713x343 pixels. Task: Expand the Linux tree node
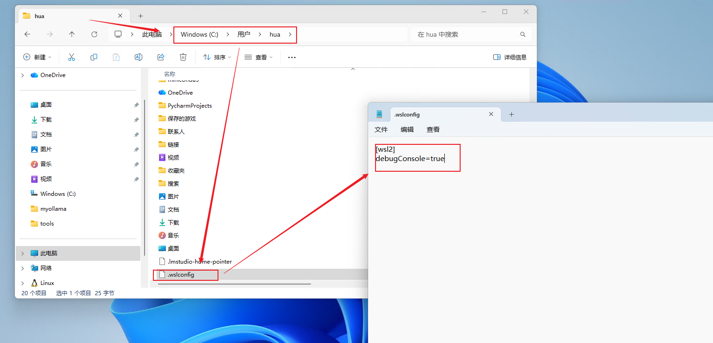pos(22,283)
